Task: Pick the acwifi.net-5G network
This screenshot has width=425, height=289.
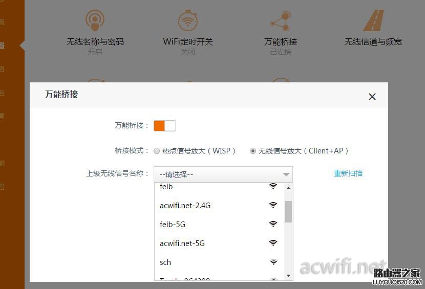Action: (182, 243)
